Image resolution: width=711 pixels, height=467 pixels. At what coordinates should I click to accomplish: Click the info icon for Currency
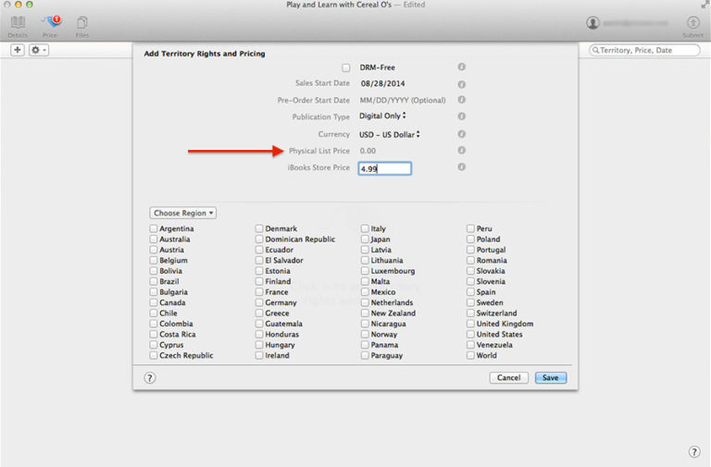pos(461,134)
